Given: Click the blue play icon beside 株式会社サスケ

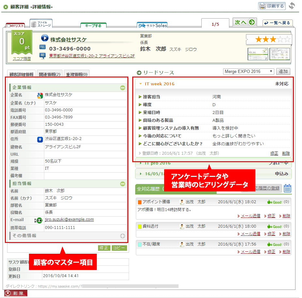Looking at the screenshot, I should tap(45, 38).
